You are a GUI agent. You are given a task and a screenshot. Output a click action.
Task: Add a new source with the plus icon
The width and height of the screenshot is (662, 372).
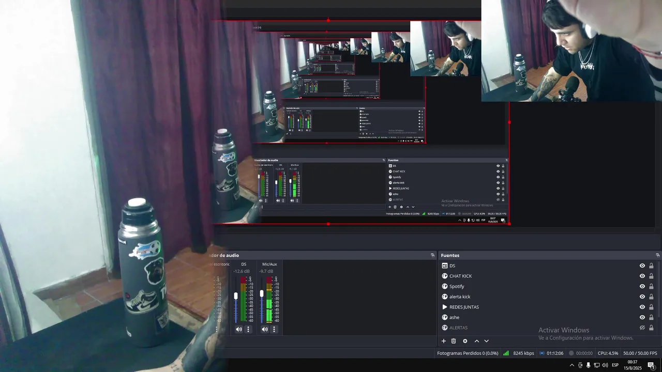point(443,341)
